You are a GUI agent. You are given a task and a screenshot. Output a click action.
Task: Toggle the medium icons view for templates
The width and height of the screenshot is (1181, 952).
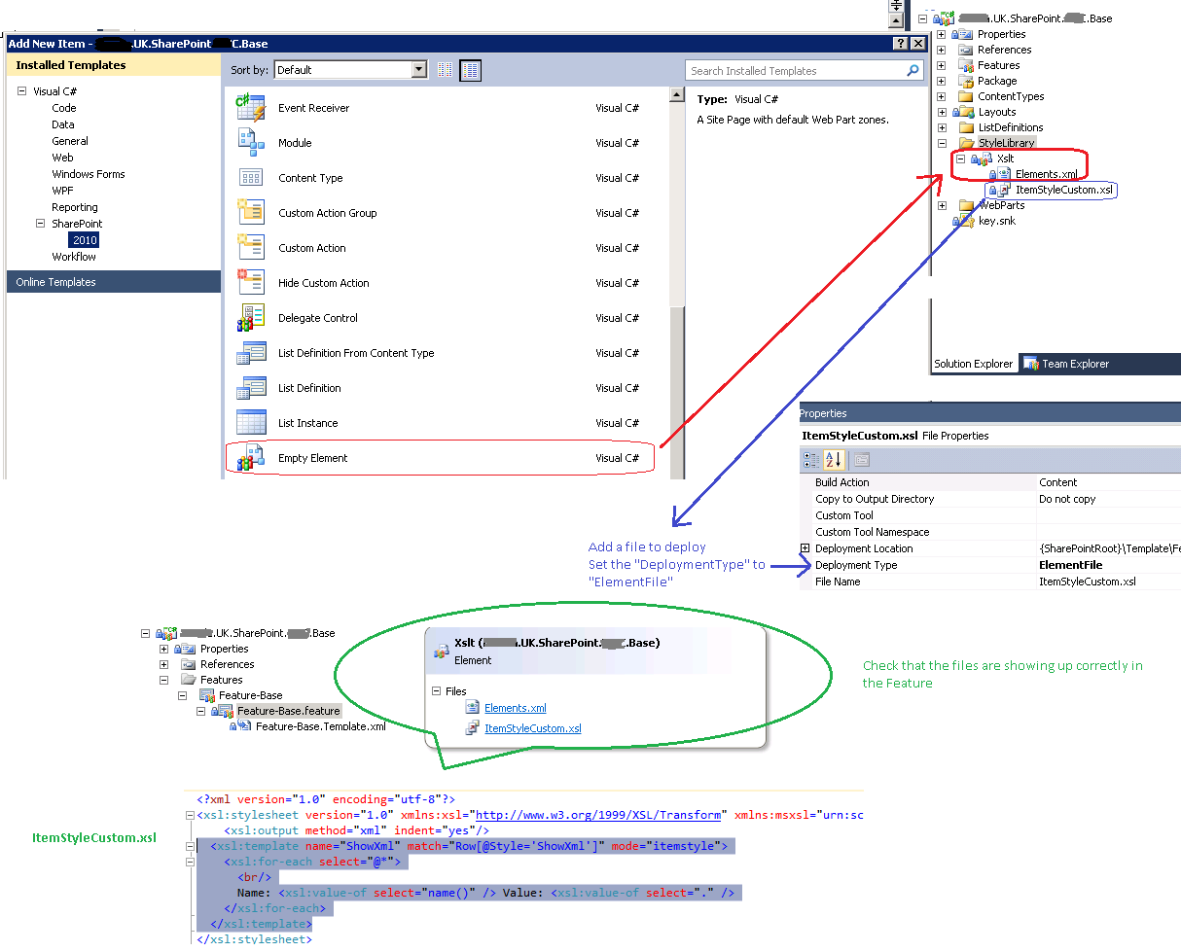[x=445, y=69]
